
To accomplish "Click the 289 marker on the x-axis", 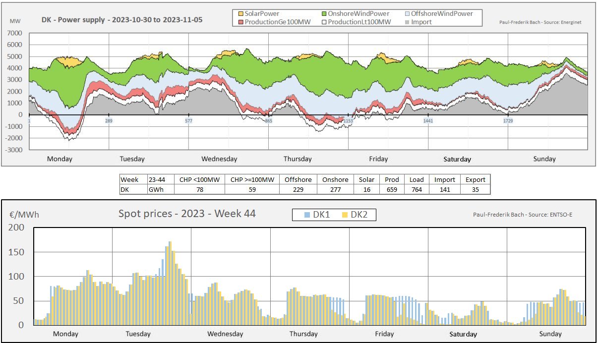I will pos(109,121).
